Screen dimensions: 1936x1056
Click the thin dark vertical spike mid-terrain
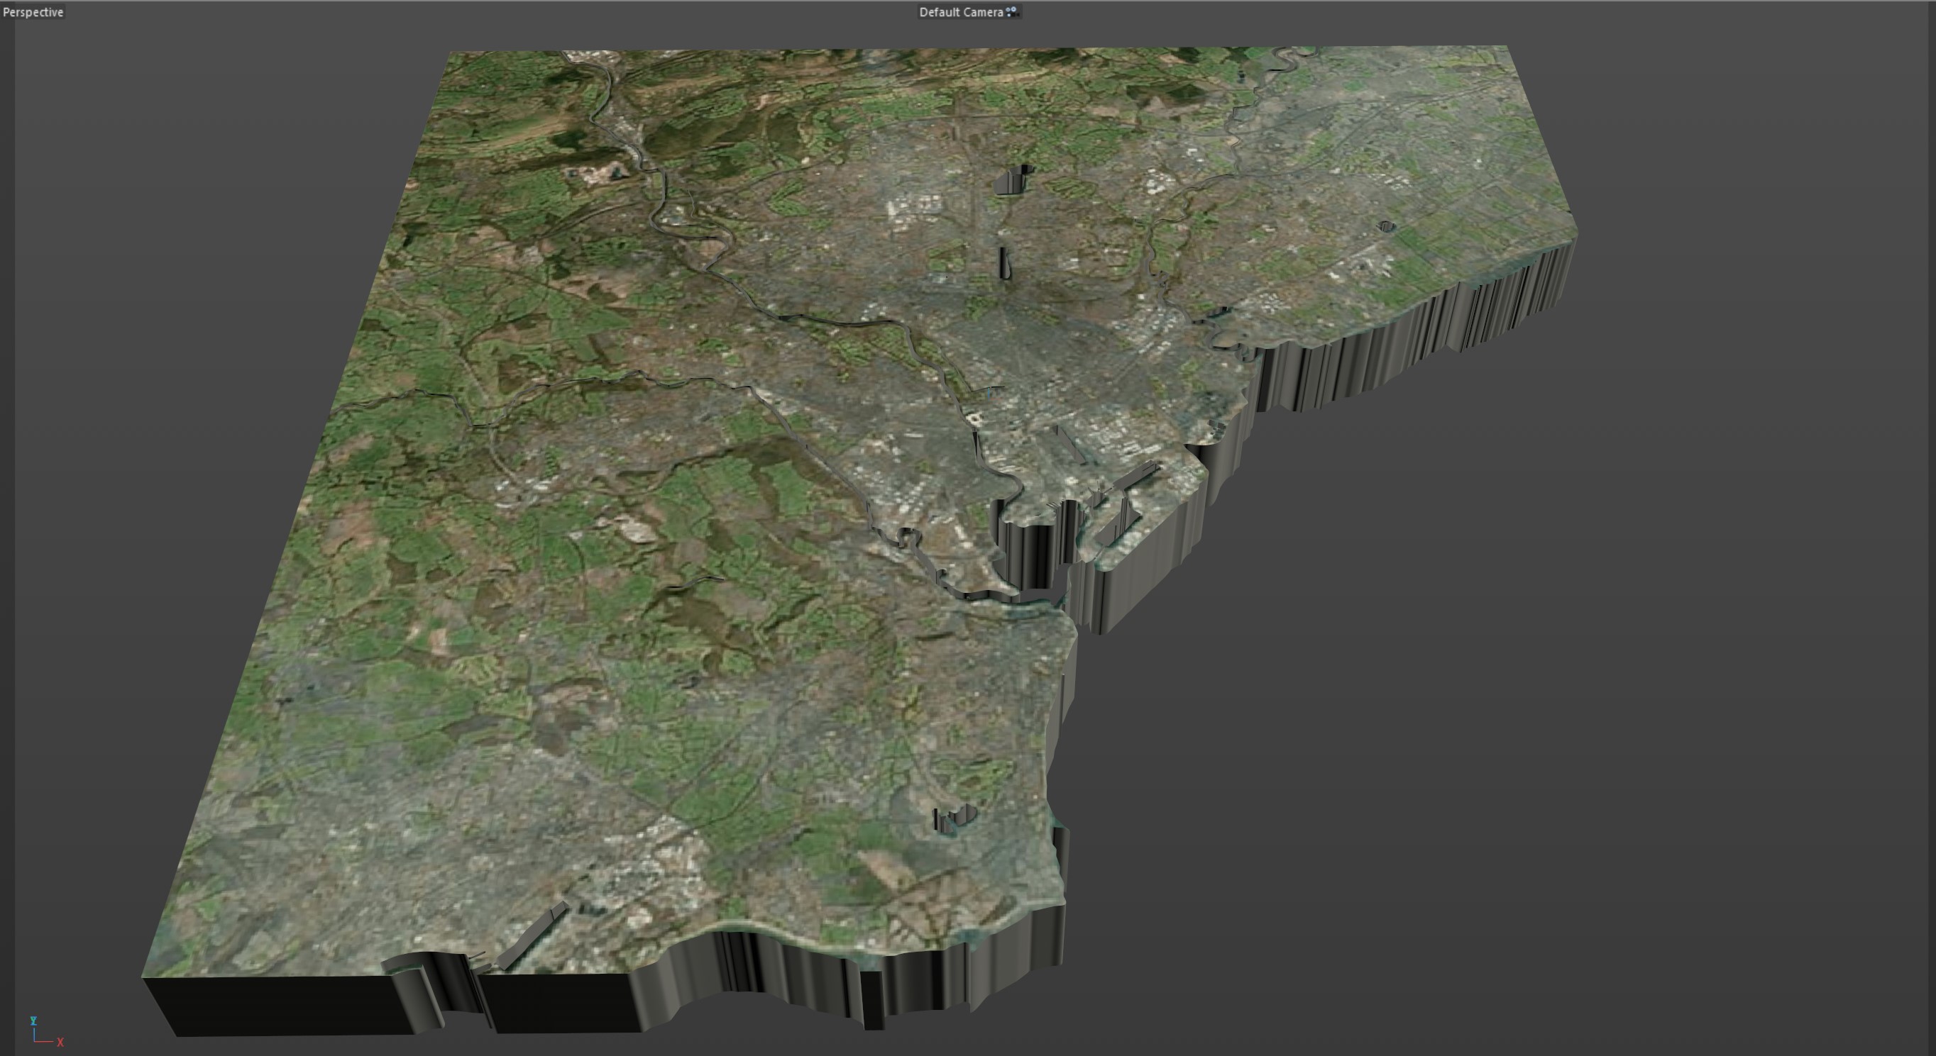(1003, 263)
